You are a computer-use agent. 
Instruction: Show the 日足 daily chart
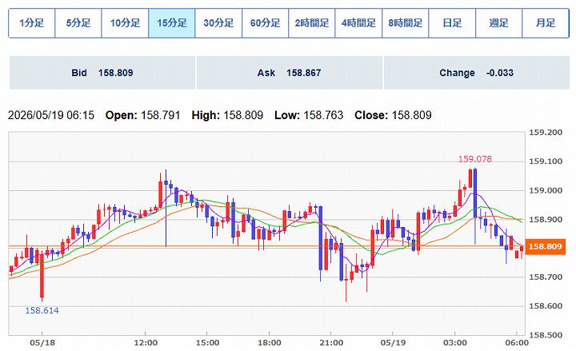pos(452,23)
